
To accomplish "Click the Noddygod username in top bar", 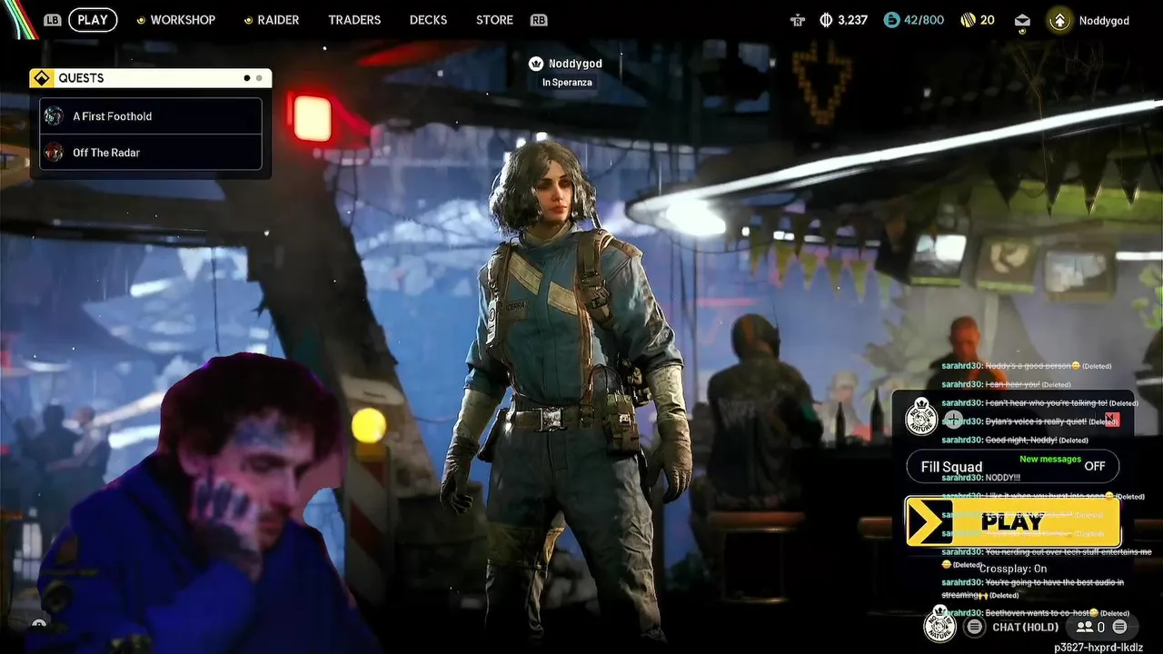I will pos(1104,20).
